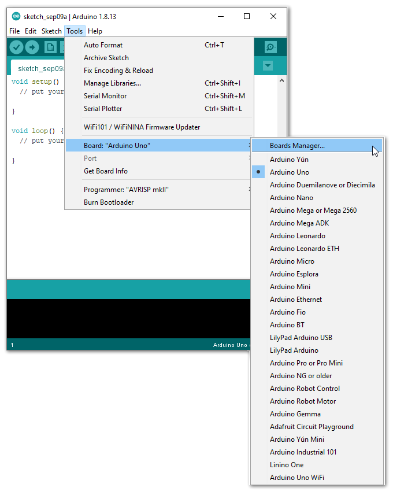Choose Arduino NG or older
The image size is (393, 495).
point(317,376)
